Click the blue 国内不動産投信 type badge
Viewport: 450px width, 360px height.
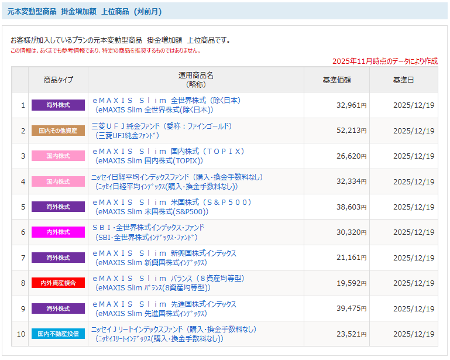(x=58, y=334)
